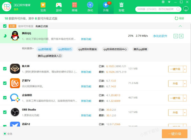The width and height of the screenshot is (191, 140).
Task: Click the 腾讯QQ penguin icon
Action: [15, 36]
